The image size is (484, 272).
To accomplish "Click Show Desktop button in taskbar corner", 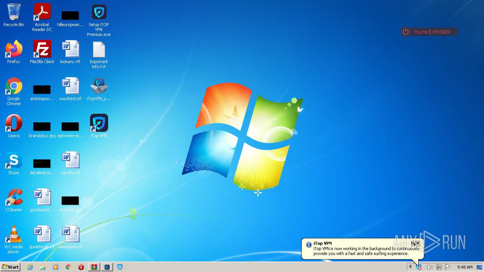I will point(479,267).
